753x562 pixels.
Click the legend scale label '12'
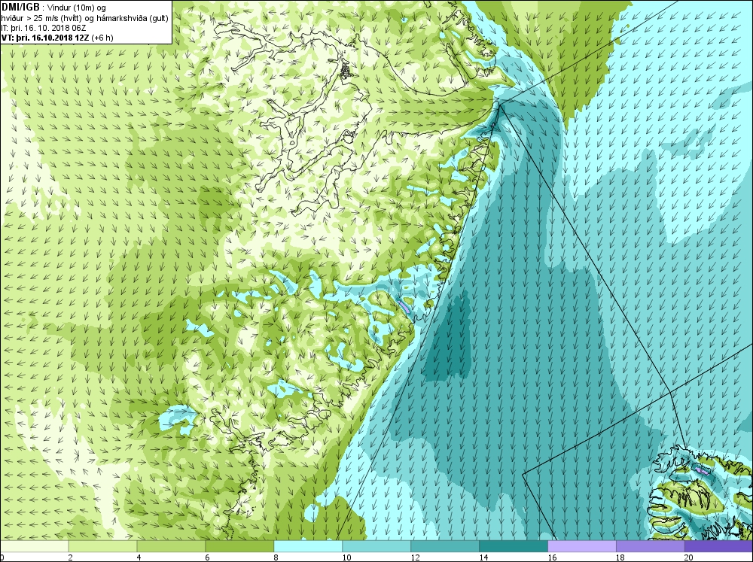point(416,557)
